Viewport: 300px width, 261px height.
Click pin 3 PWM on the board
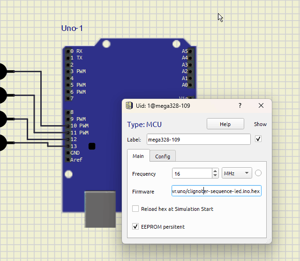[68, 72]
